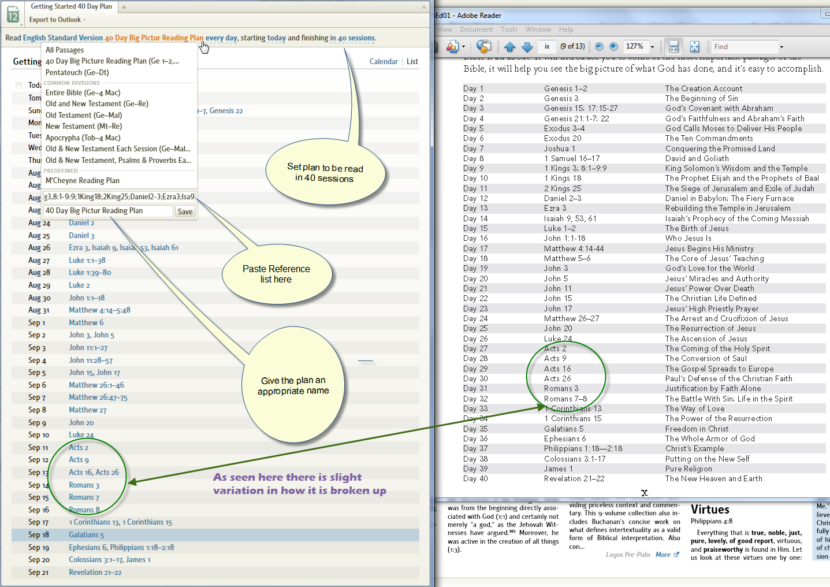This screenshot has height=587, width=830.
Task: Open the Matthew 4:14–5:48 reading link
Action: (x=99, y=310)
